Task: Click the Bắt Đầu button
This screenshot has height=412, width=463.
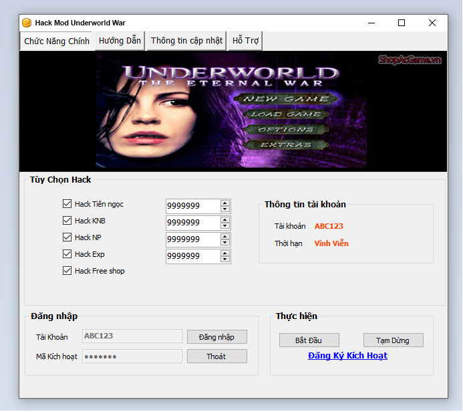Action: (x=309, y=340)
